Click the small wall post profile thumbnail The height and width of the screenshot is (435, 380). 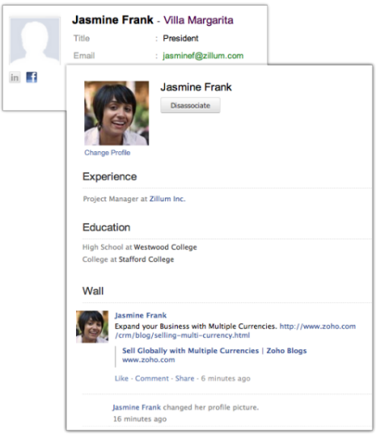tap(92, 327)
